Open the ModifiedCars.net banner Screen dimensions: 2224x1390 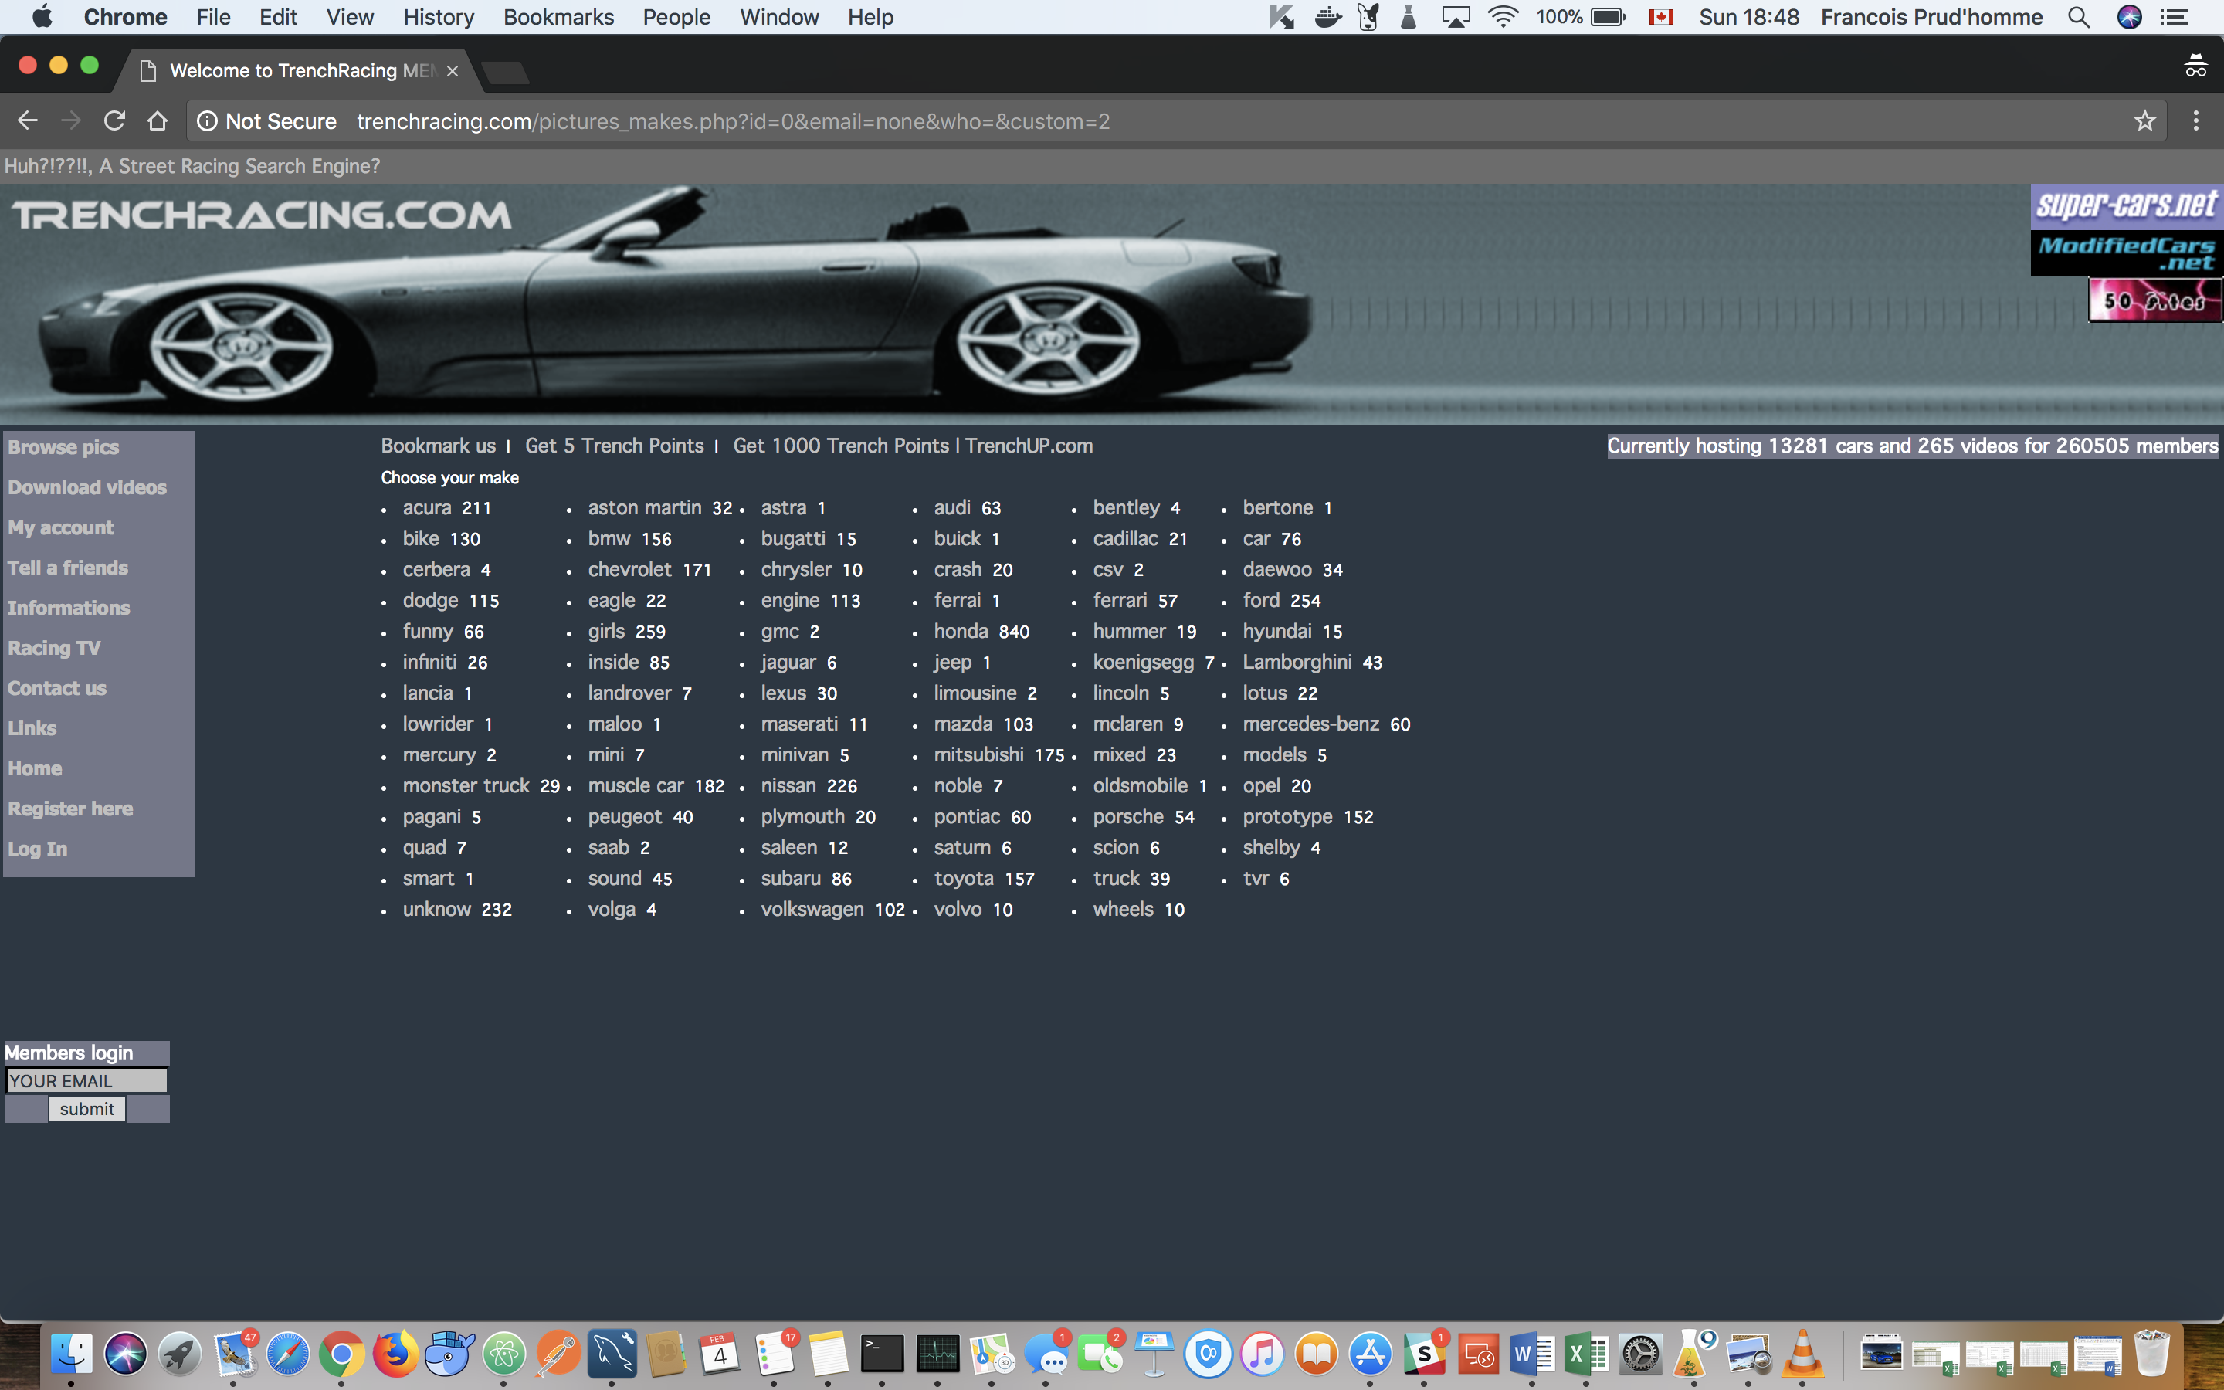tap(2126, 253)
